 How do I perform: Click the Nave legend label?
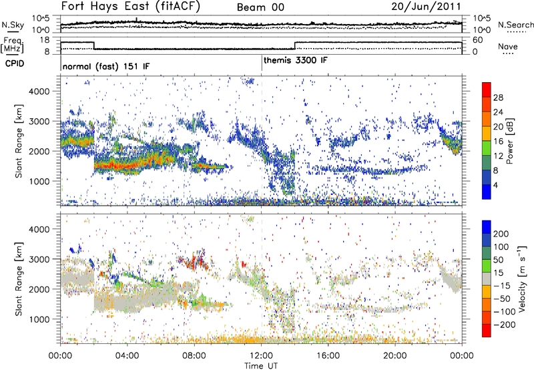(x=508, y=47)
